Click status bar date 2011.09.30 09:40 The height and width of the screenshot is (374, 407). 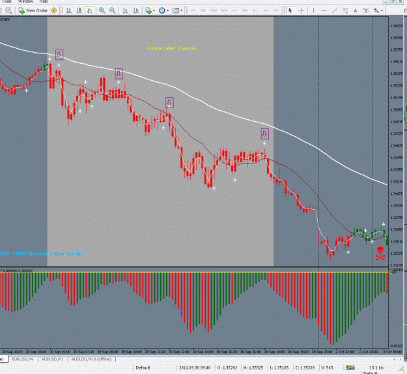pyautogui.click(x=195, y=367)
